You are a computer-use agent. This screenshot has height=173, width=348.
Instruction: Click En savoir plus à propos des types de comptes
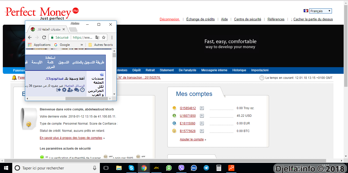pyautogui.click(x=71, y=138)
